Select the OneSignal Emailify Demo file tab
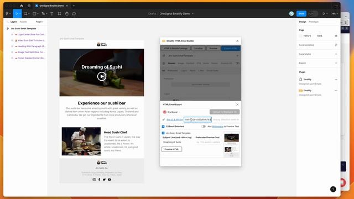 pos(51,6)
